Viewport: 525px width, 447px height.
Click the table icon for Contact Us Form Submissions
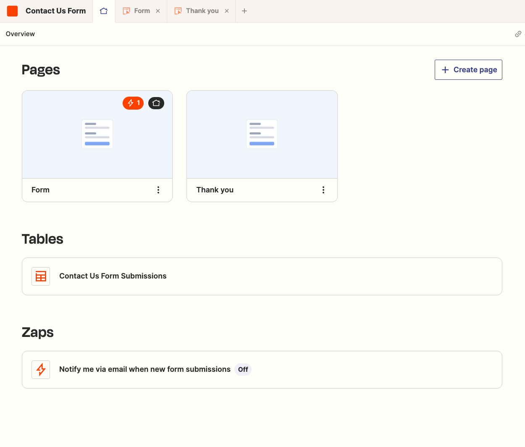click(41, 276)
